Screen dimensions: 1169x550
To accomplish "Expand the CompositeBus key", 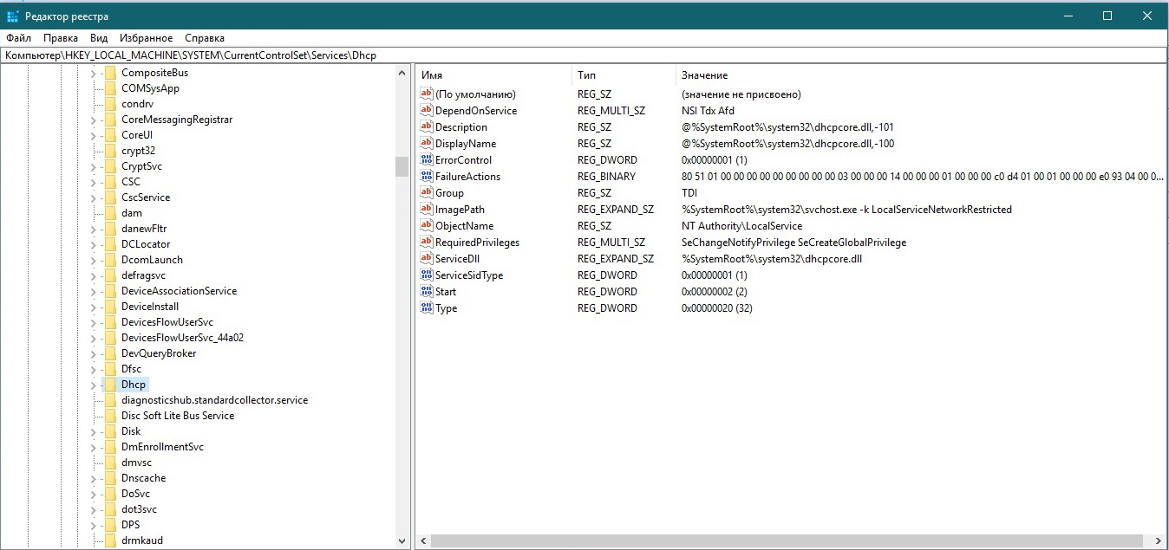I will (x=93, y=73).
